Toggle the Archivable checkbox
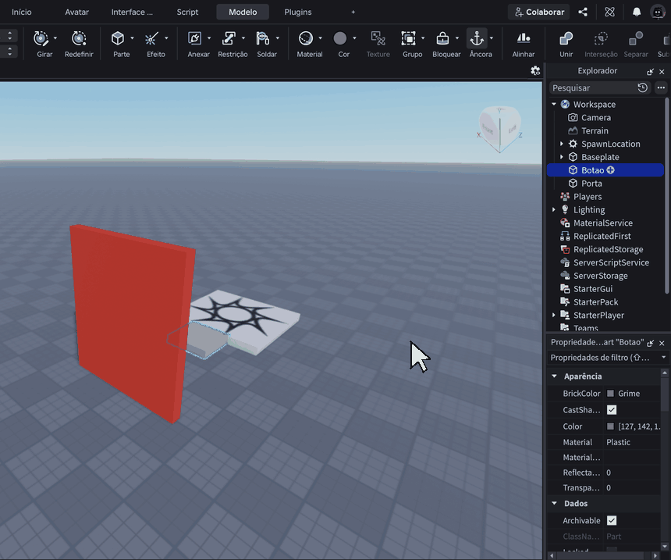This screenshot has width=671, height=560. click(x=612, y=521)
